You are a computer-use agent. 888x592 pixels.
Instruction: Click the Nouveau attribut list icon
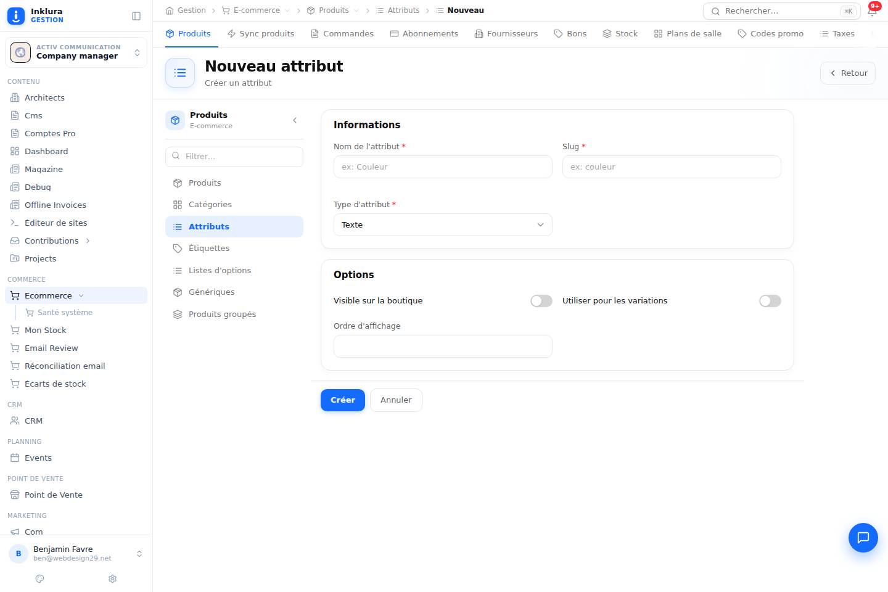[x=180, y=73]
